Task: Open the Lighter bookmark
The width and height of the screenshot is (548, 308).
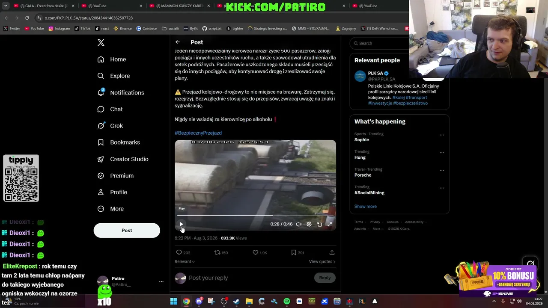Action: click(235, 29)
